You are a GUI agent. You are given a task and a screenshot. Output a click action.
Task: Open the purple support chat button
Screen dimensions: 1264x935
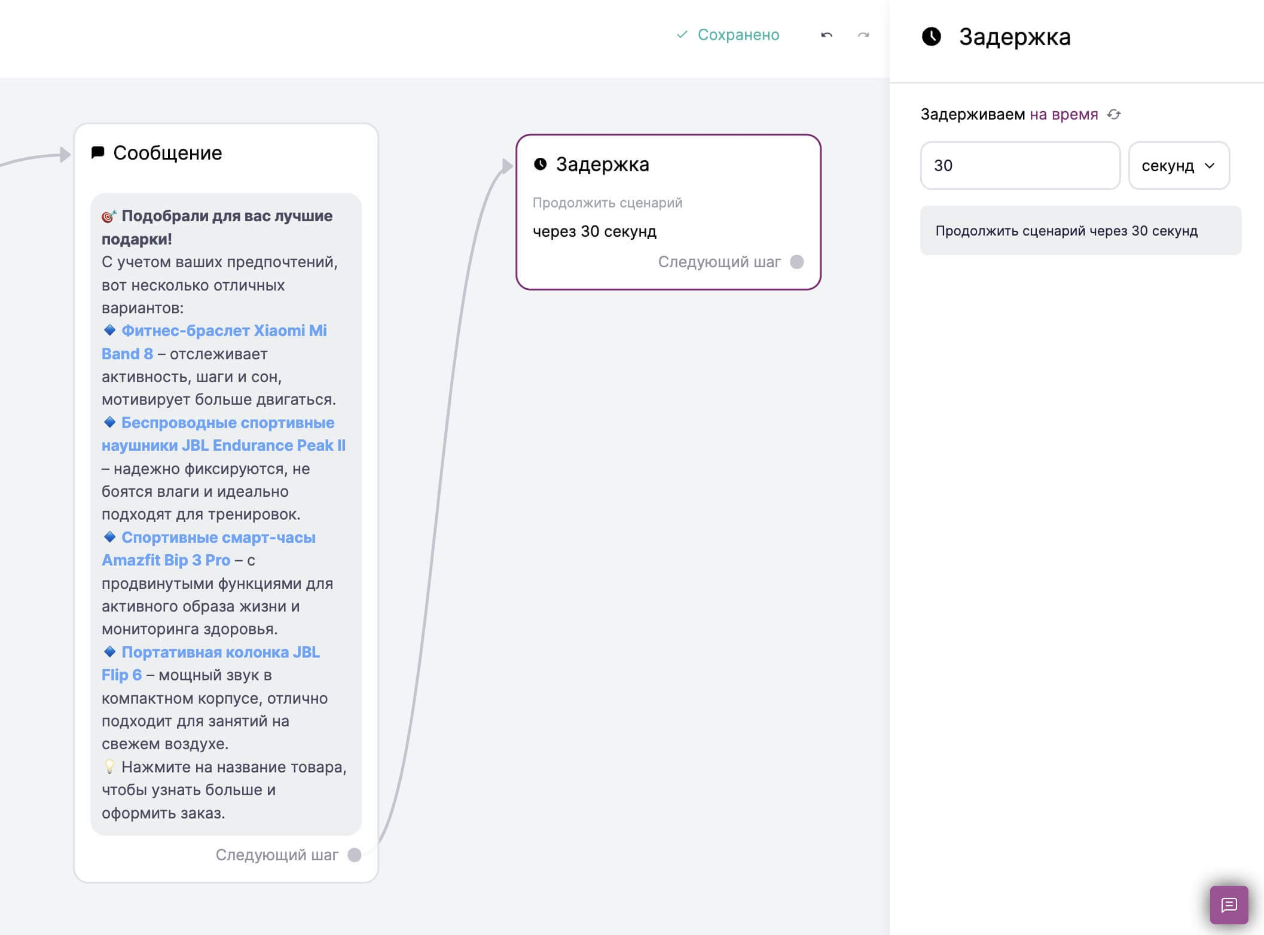(1229, 905)
